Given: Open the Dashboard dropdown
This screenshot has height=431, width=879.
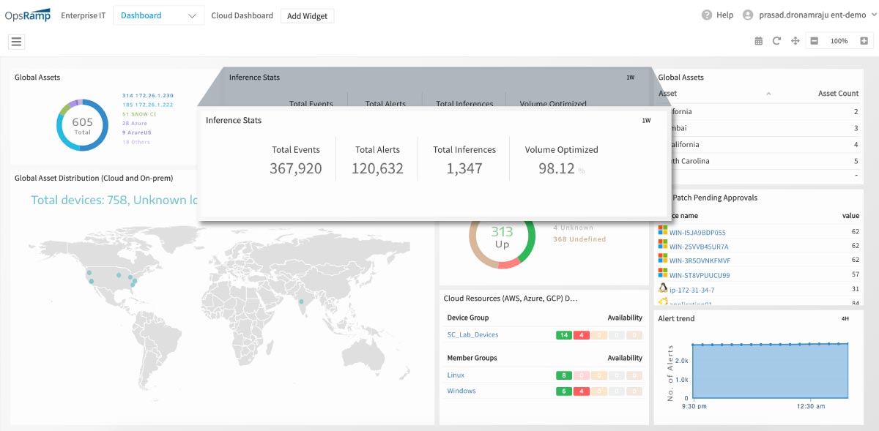Looking at the screenshot, I should (159, 15).
